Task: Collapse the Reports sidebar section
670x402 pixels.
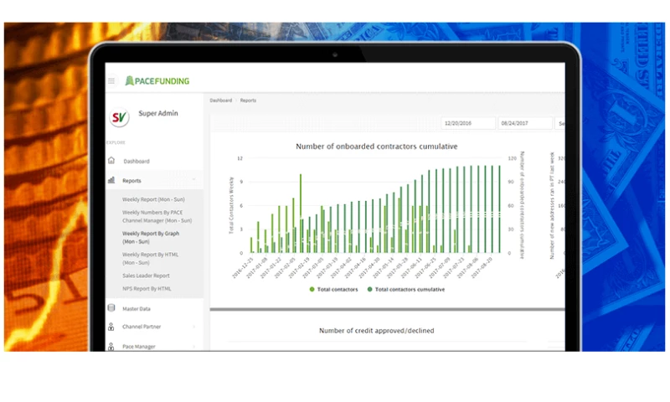Action: [x=193, y=180]
